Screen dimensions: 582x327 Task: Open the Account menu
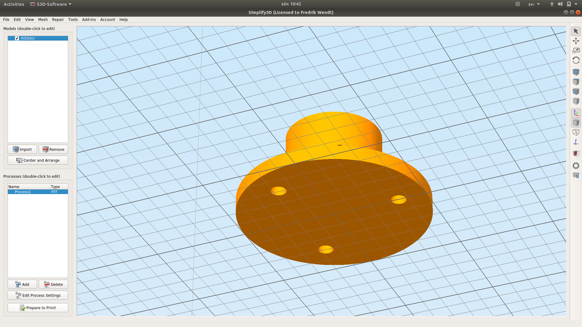[x=108, y=20]
